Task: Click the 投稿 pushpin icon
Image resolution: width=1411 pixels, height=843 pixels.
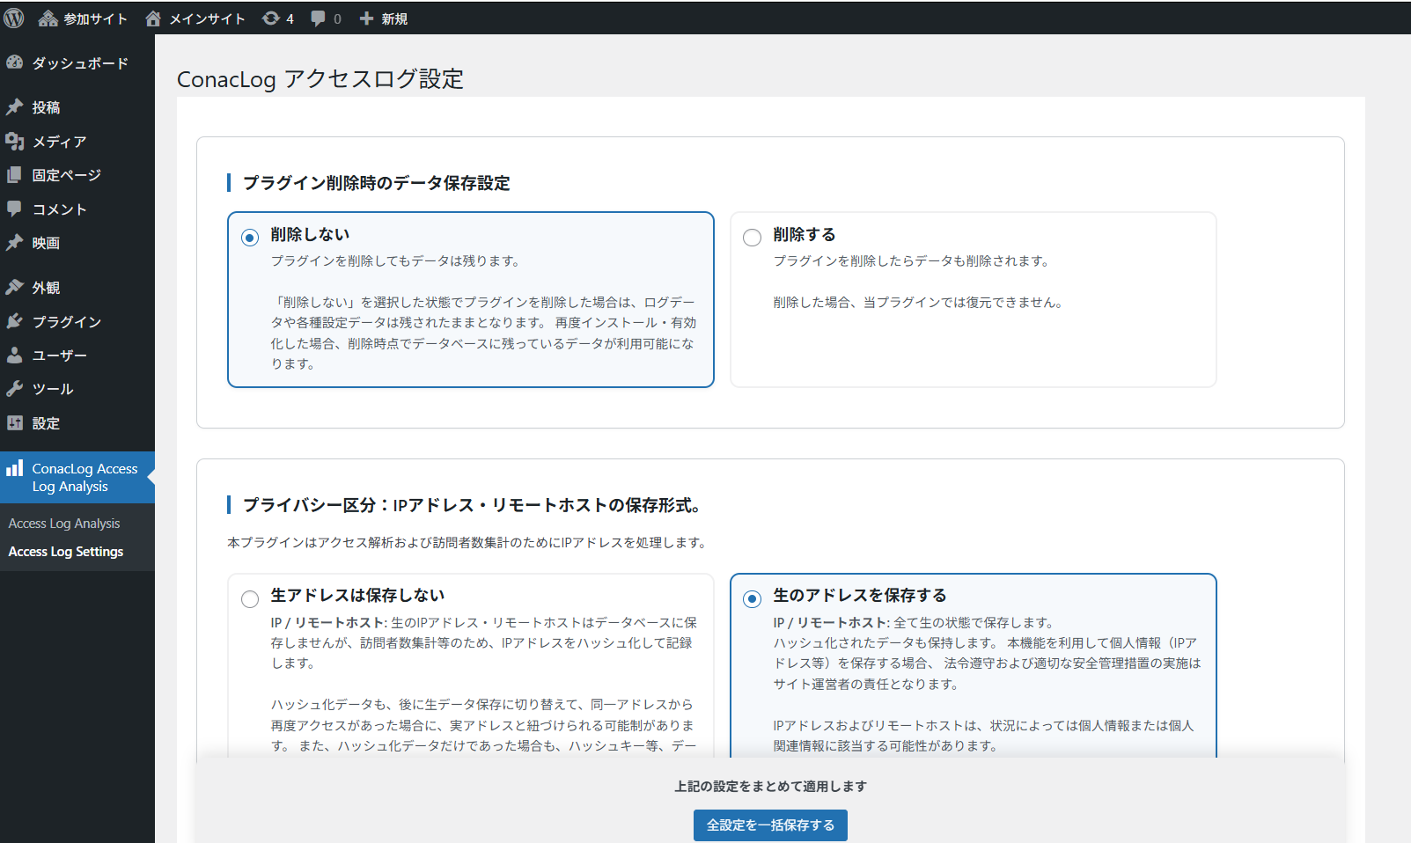Action: (14, 107)
